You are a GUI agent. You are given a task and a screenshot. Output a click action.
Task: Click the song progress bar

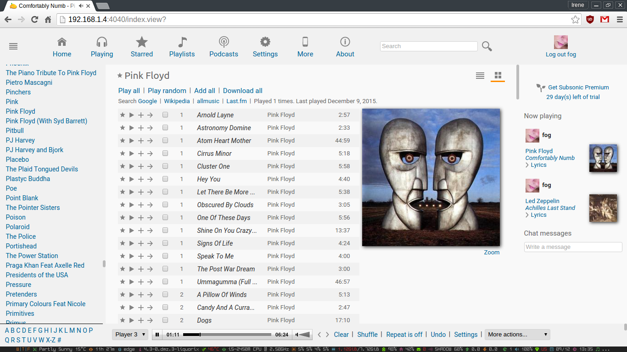coord(227,335)
